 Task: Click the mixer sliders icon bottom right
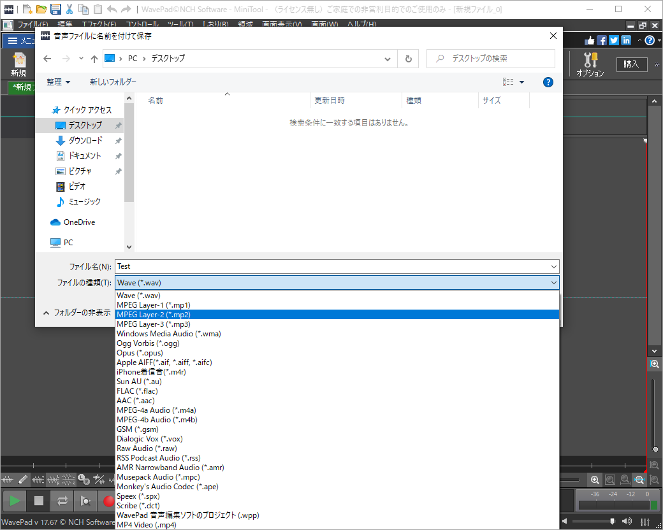[645, 522]
